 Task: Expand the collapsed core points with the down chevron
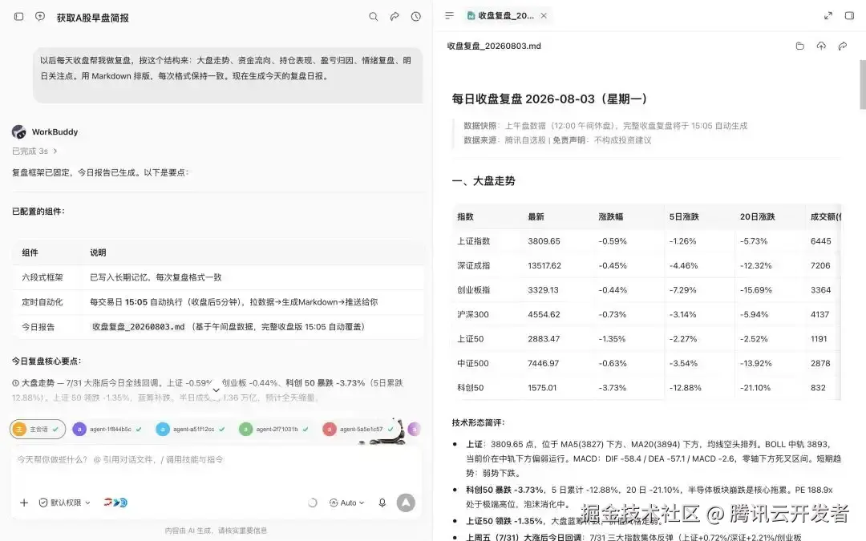tap(216, 390)
